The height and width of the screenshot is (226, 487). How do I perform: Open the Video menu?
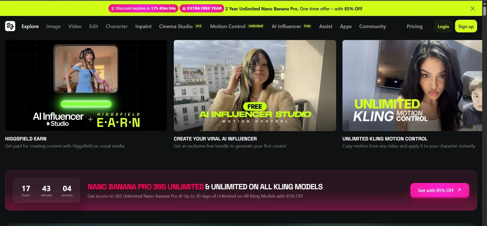click(x=75, y=26)
